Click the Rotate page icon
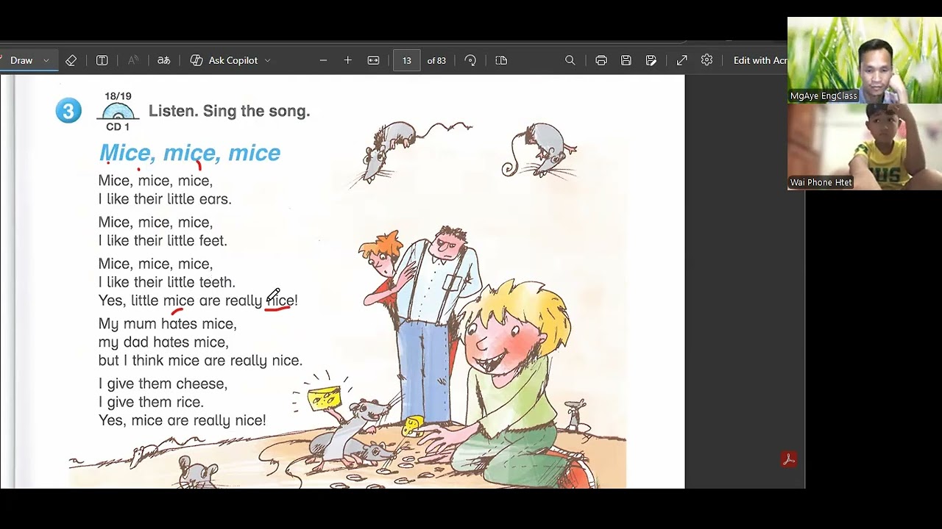942x529 pixels. click(470, 60)
